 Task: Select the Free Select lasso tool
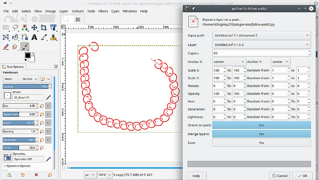(x=15, y=27)
